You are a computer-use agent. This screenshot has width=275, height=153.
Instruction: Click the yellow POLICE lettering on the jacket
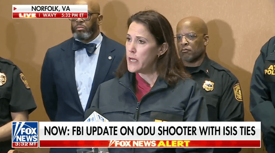click(270, 70)
